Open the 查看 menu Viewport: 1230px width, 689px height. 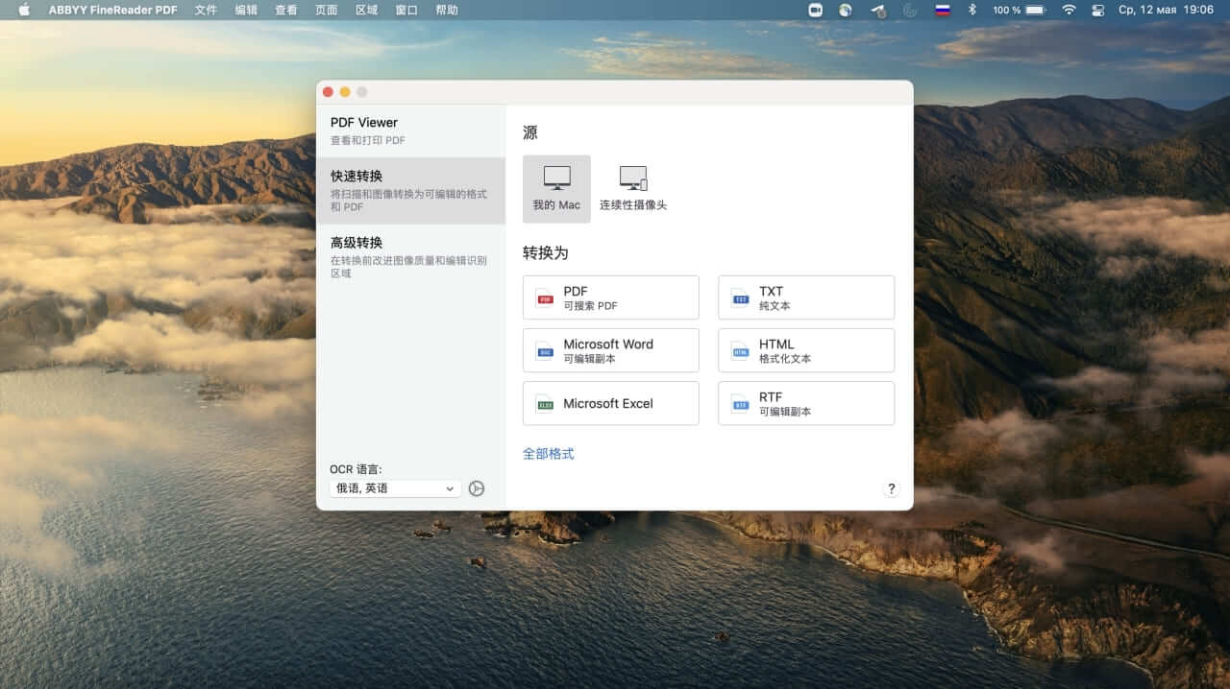click(x=286, y=10)
